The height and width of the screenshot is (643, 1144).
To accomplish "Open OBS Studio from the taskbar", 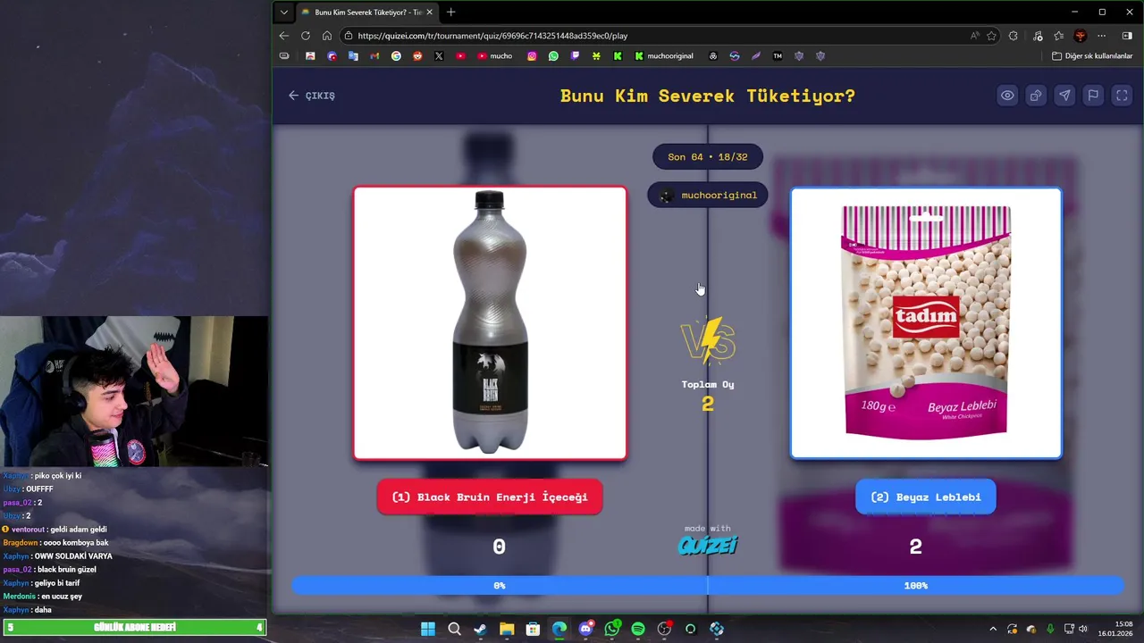I will (x=664, y=629).
